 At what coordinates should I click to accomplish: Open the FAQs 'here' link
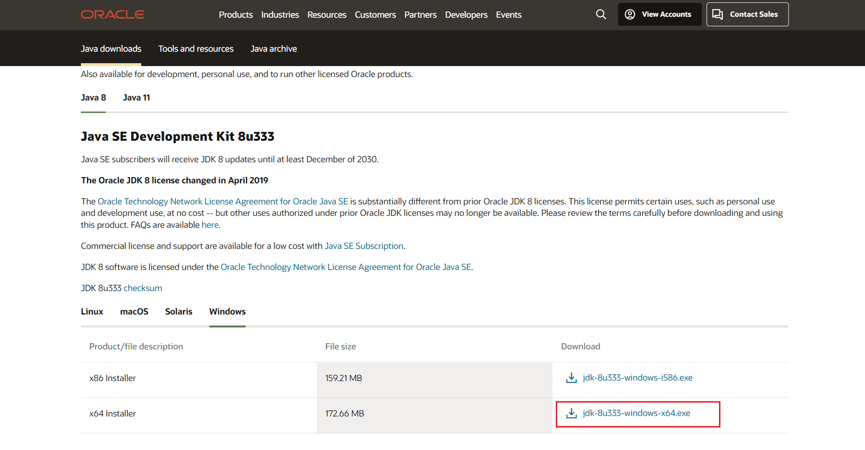210,225
